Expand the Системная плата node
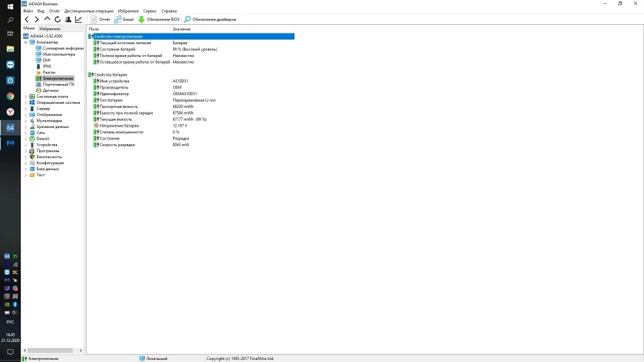 26,97
